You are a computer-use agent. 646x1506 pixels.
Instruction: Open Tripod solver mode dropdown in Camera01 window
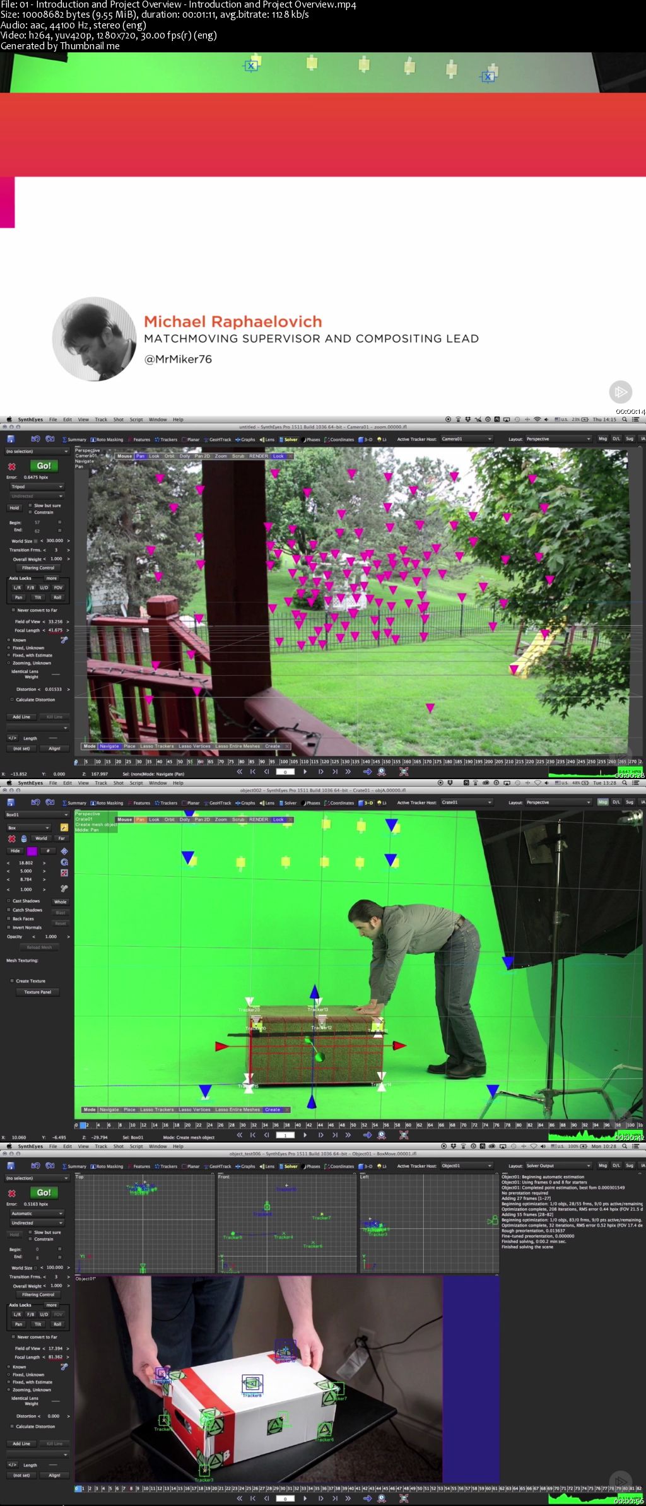pyautogui.click(x=36, y=486)
